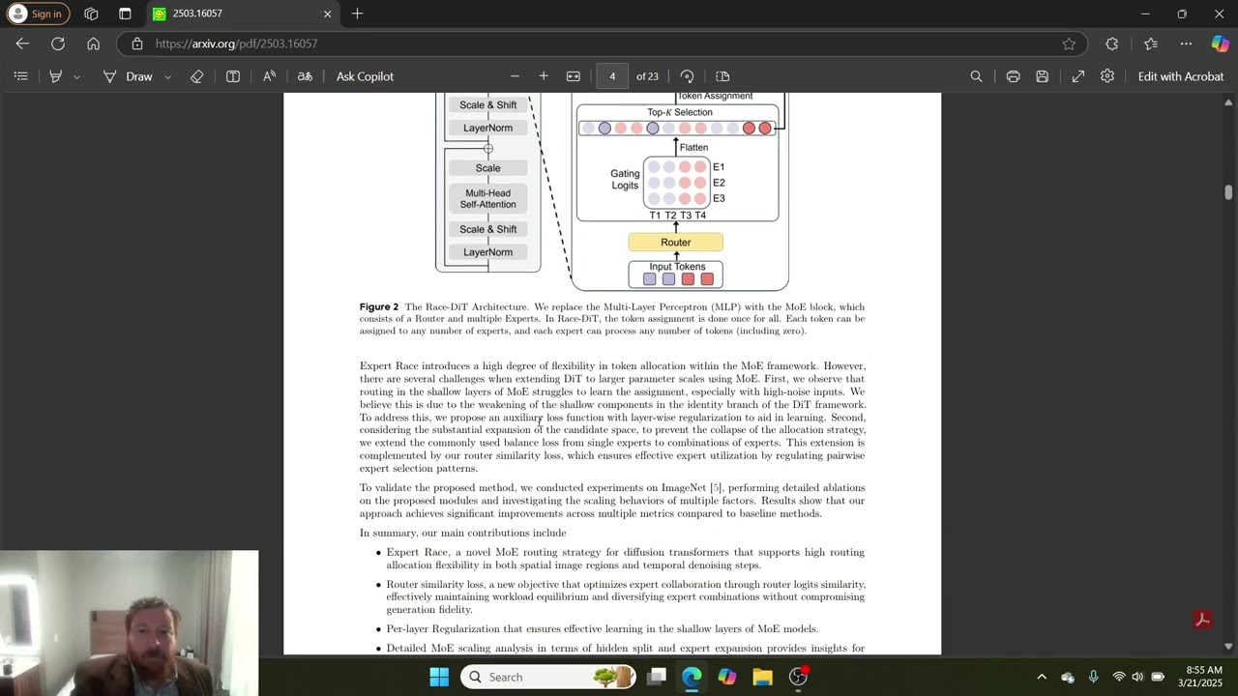Zoom out of the PDF
The height and width of the screenshot is (696, 1238).
click(515, 76)
